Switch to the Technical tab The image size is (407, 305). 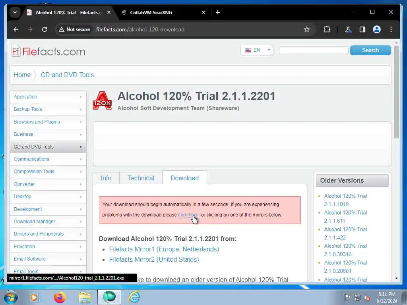point(141,178)
